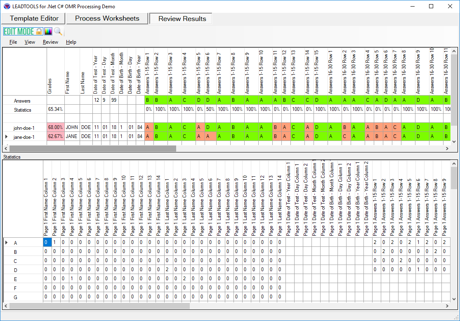Click Answers row Date of Test Year cell 12

point(97,100)
